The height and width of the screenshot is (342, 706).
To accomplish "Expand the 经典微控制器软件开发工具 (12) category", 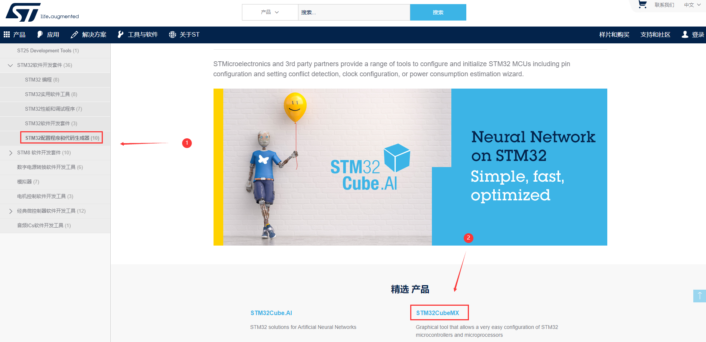I will point(10,211).
